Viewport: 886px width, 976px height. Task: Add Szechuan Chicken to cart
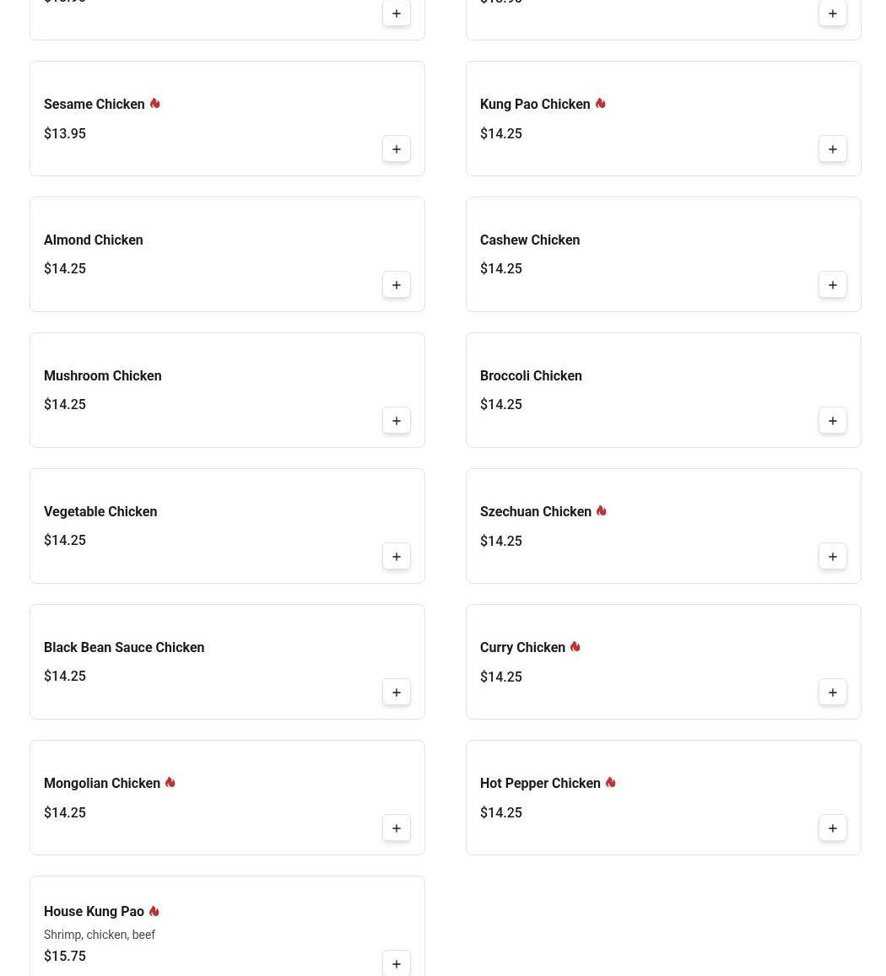[x=832, y=557]
